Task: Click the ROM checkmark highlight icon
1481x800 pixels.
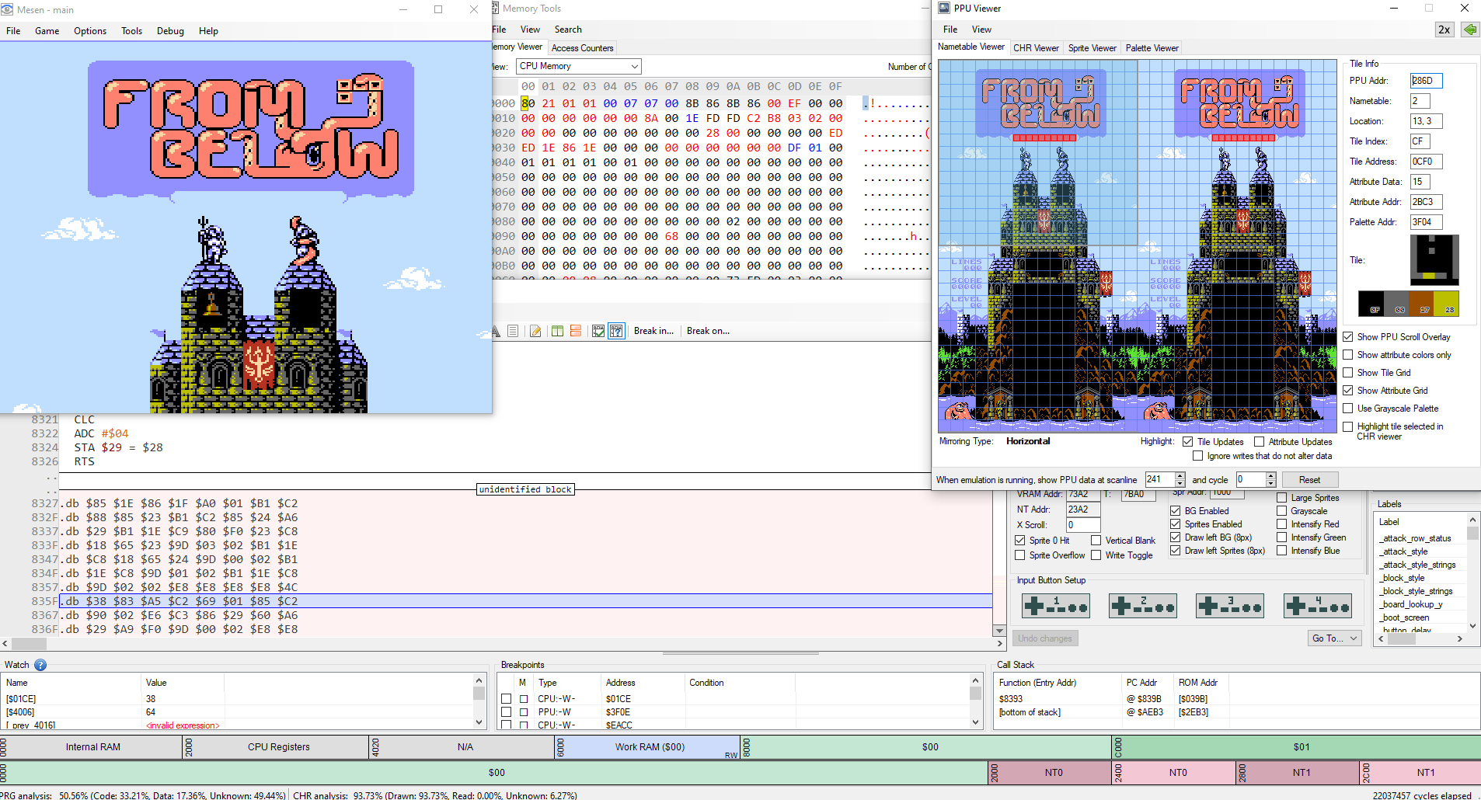Action: click(x=598, y=331)
